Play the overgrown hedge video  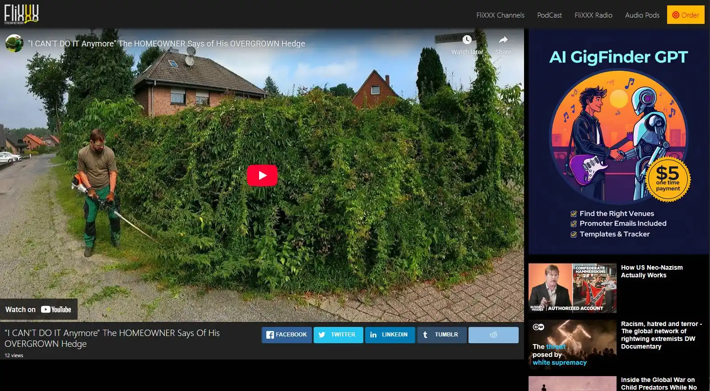[x=262, y=175]
